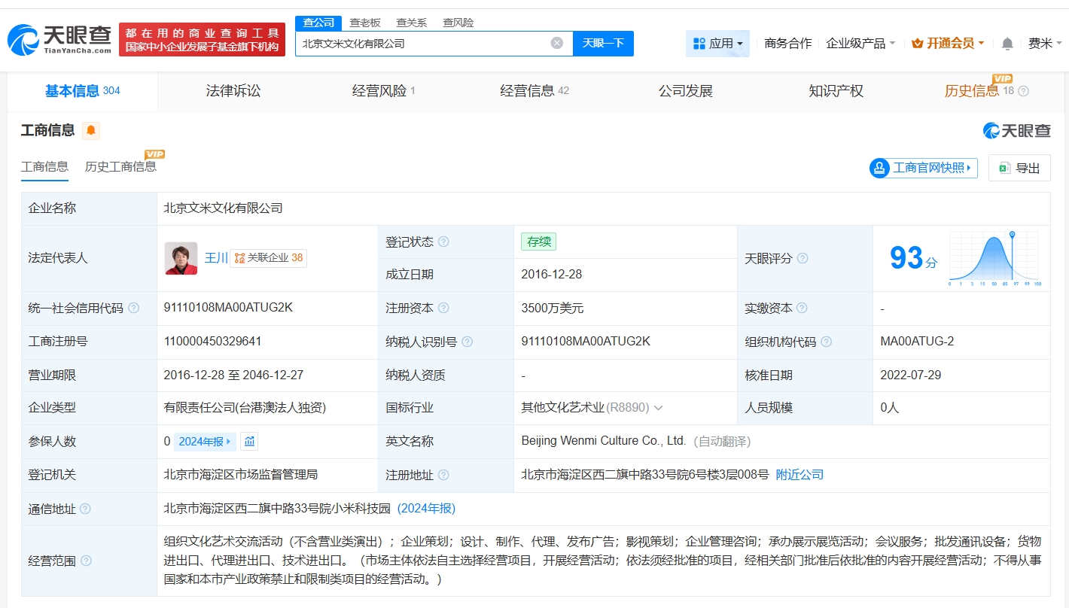Open the 应用 dropdown menu
The width and height of the screenshot is (1069, 608).
[x=717, y=44]
